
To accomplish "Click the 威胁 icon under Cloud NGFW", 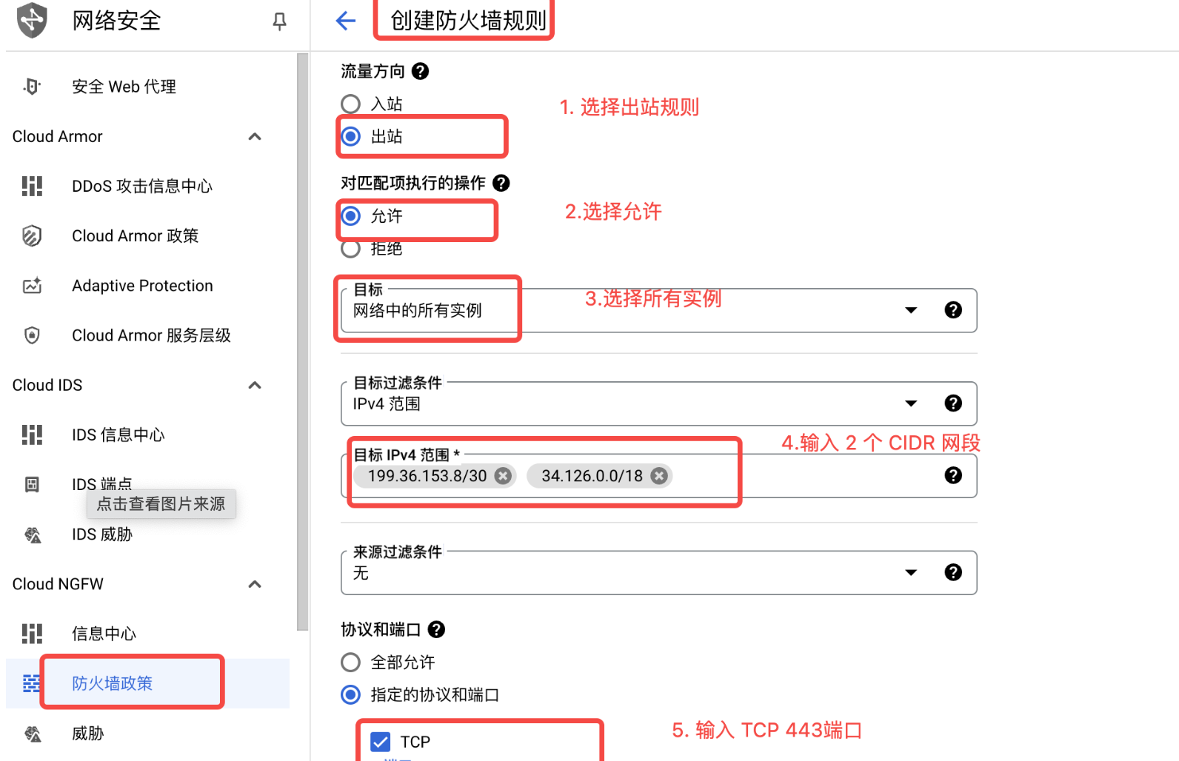I will (x=32, y=734).
